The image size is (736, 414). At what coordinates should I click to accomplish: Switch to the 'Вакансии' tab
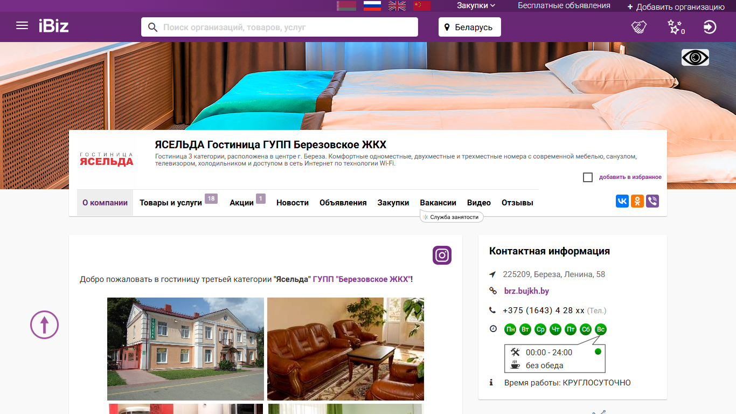tap(438, 203)
